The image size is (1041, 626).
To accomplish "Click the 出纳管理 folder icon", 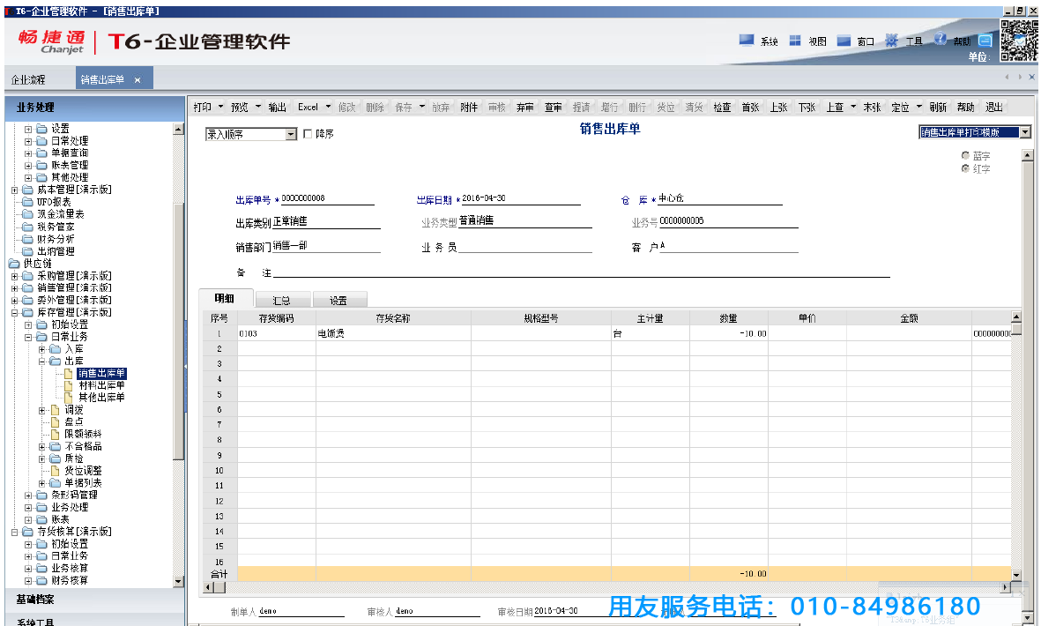I will [x=27, y=251].
